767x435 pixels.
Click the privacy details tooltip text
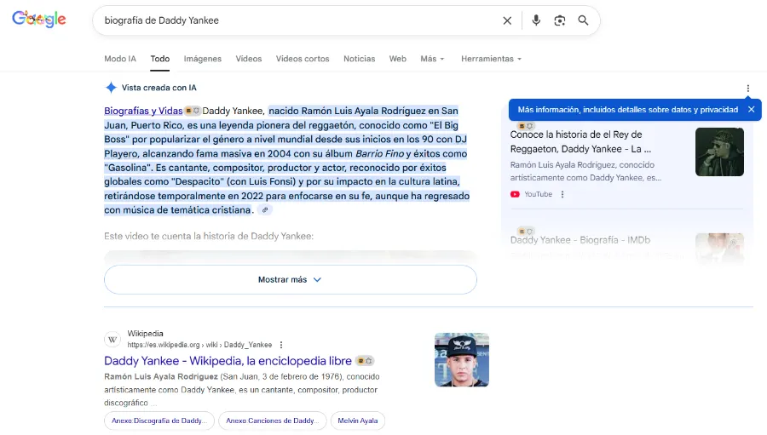627,110
